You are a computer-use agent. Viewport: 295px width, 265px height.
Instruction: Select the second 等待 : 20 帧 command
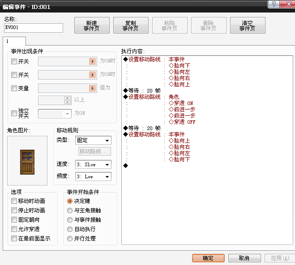142,128
